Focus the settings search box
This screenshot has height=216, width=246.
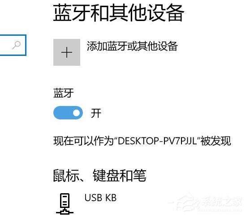[13, 45]
